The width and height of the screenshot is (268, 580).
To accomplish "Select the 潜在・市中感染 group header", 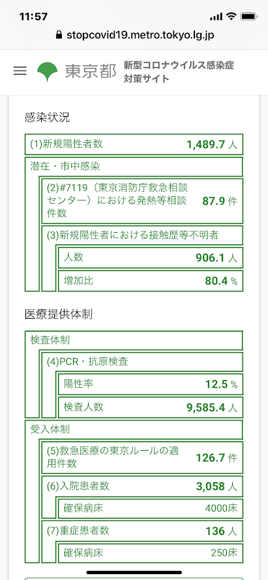I will click(x=134, y=166).
